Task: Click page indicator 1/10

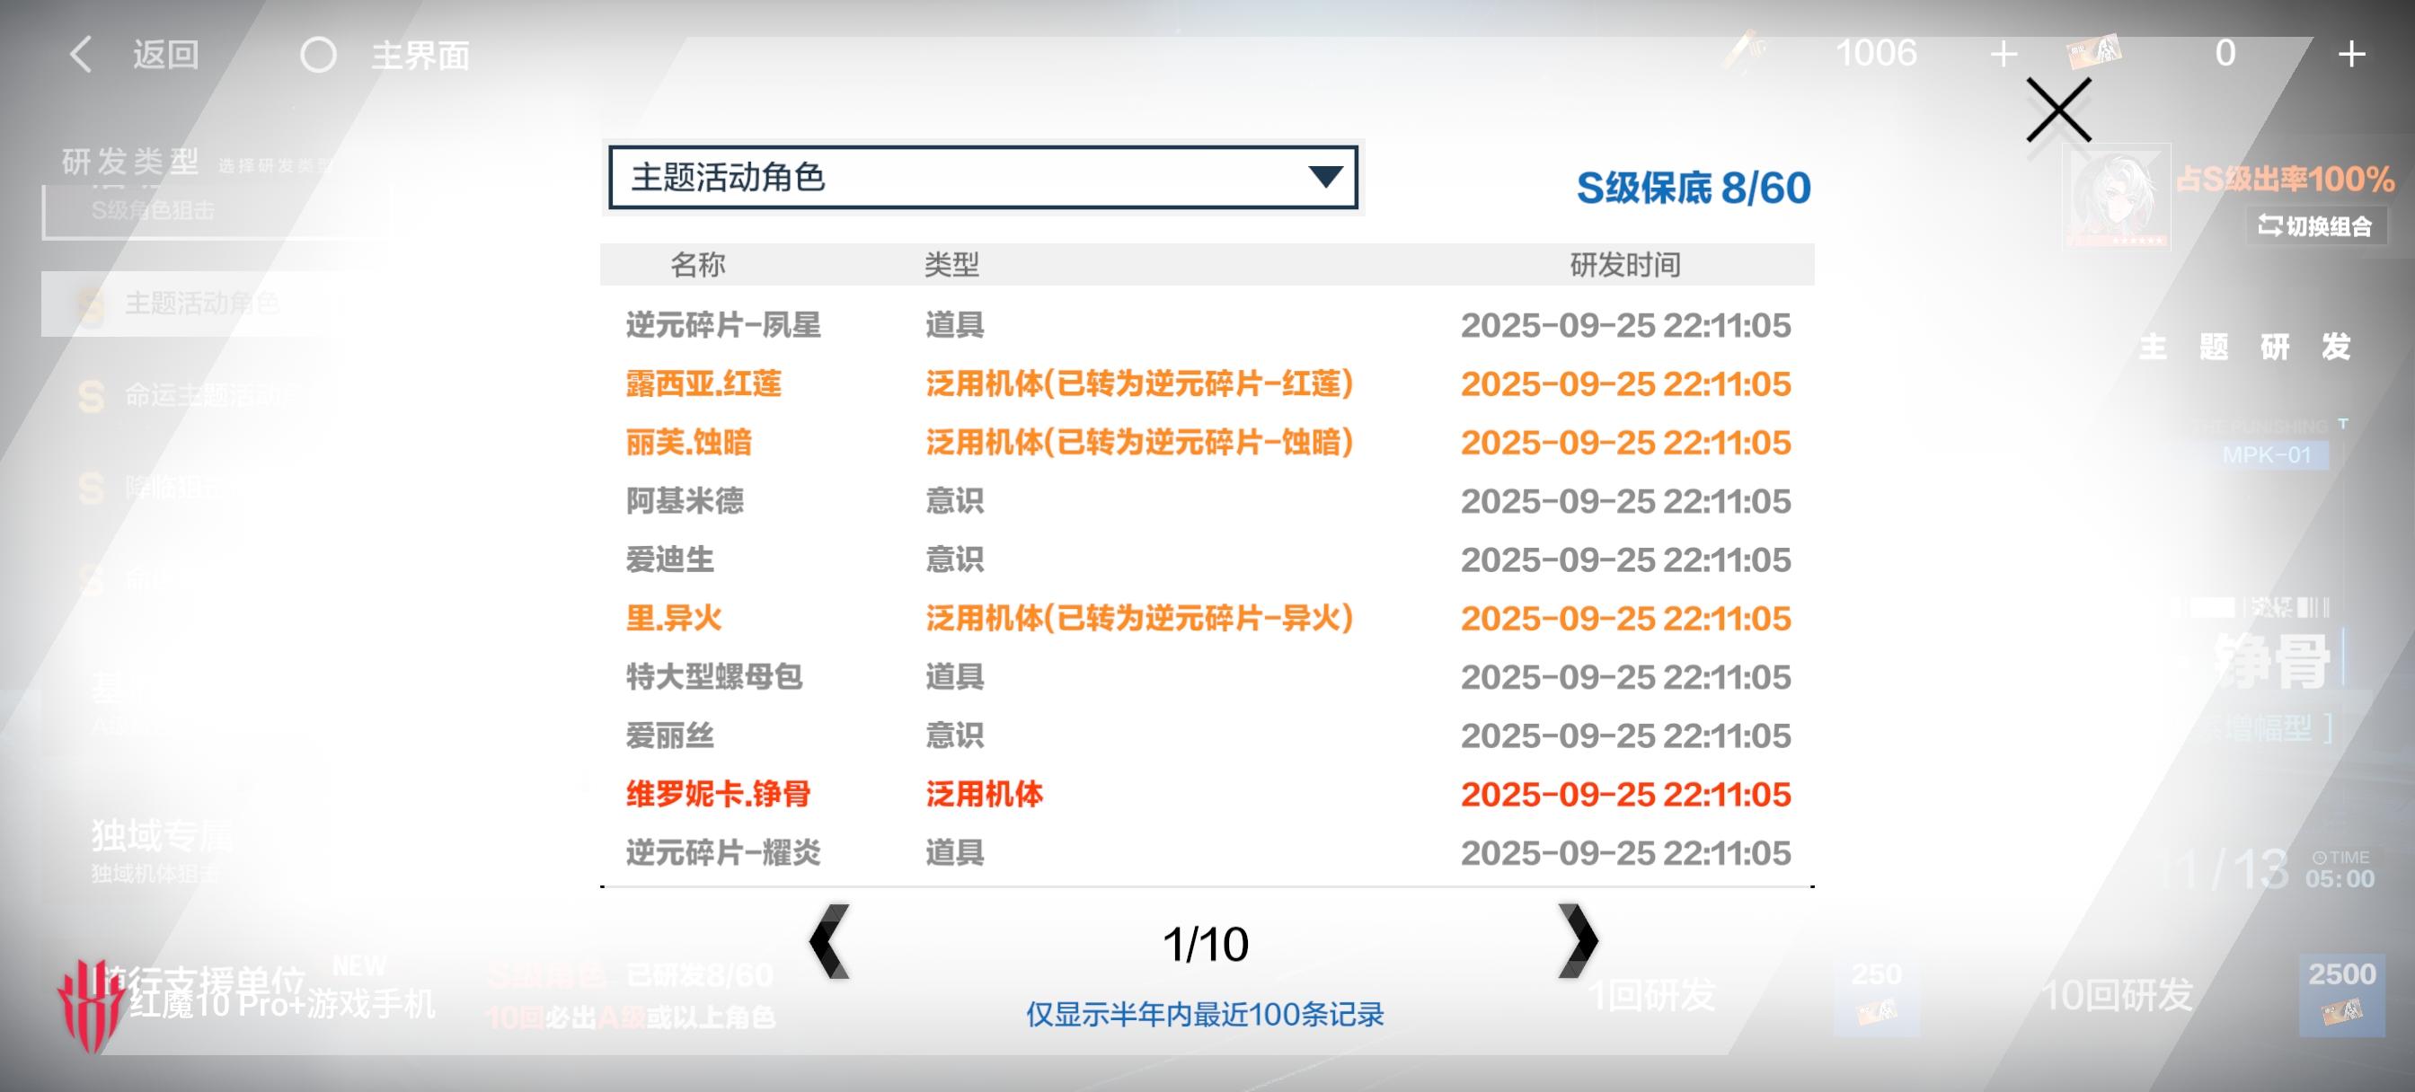Action: pyautogui.click(x=1206, y=944)
